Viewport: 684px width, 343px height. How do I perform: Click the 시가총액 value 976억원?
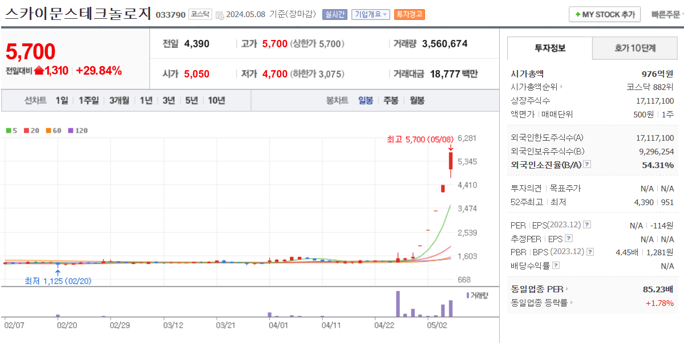tap(657, 74)
